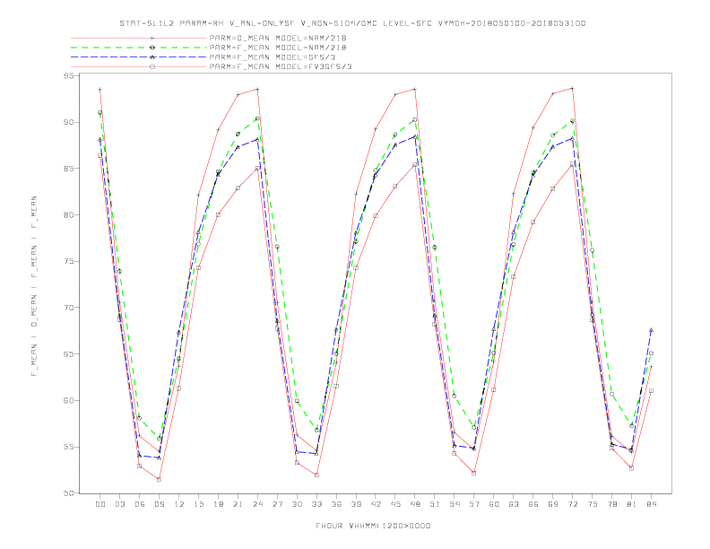
Task: Click the x-axis tick label 66
Action: tap(533, 504)
